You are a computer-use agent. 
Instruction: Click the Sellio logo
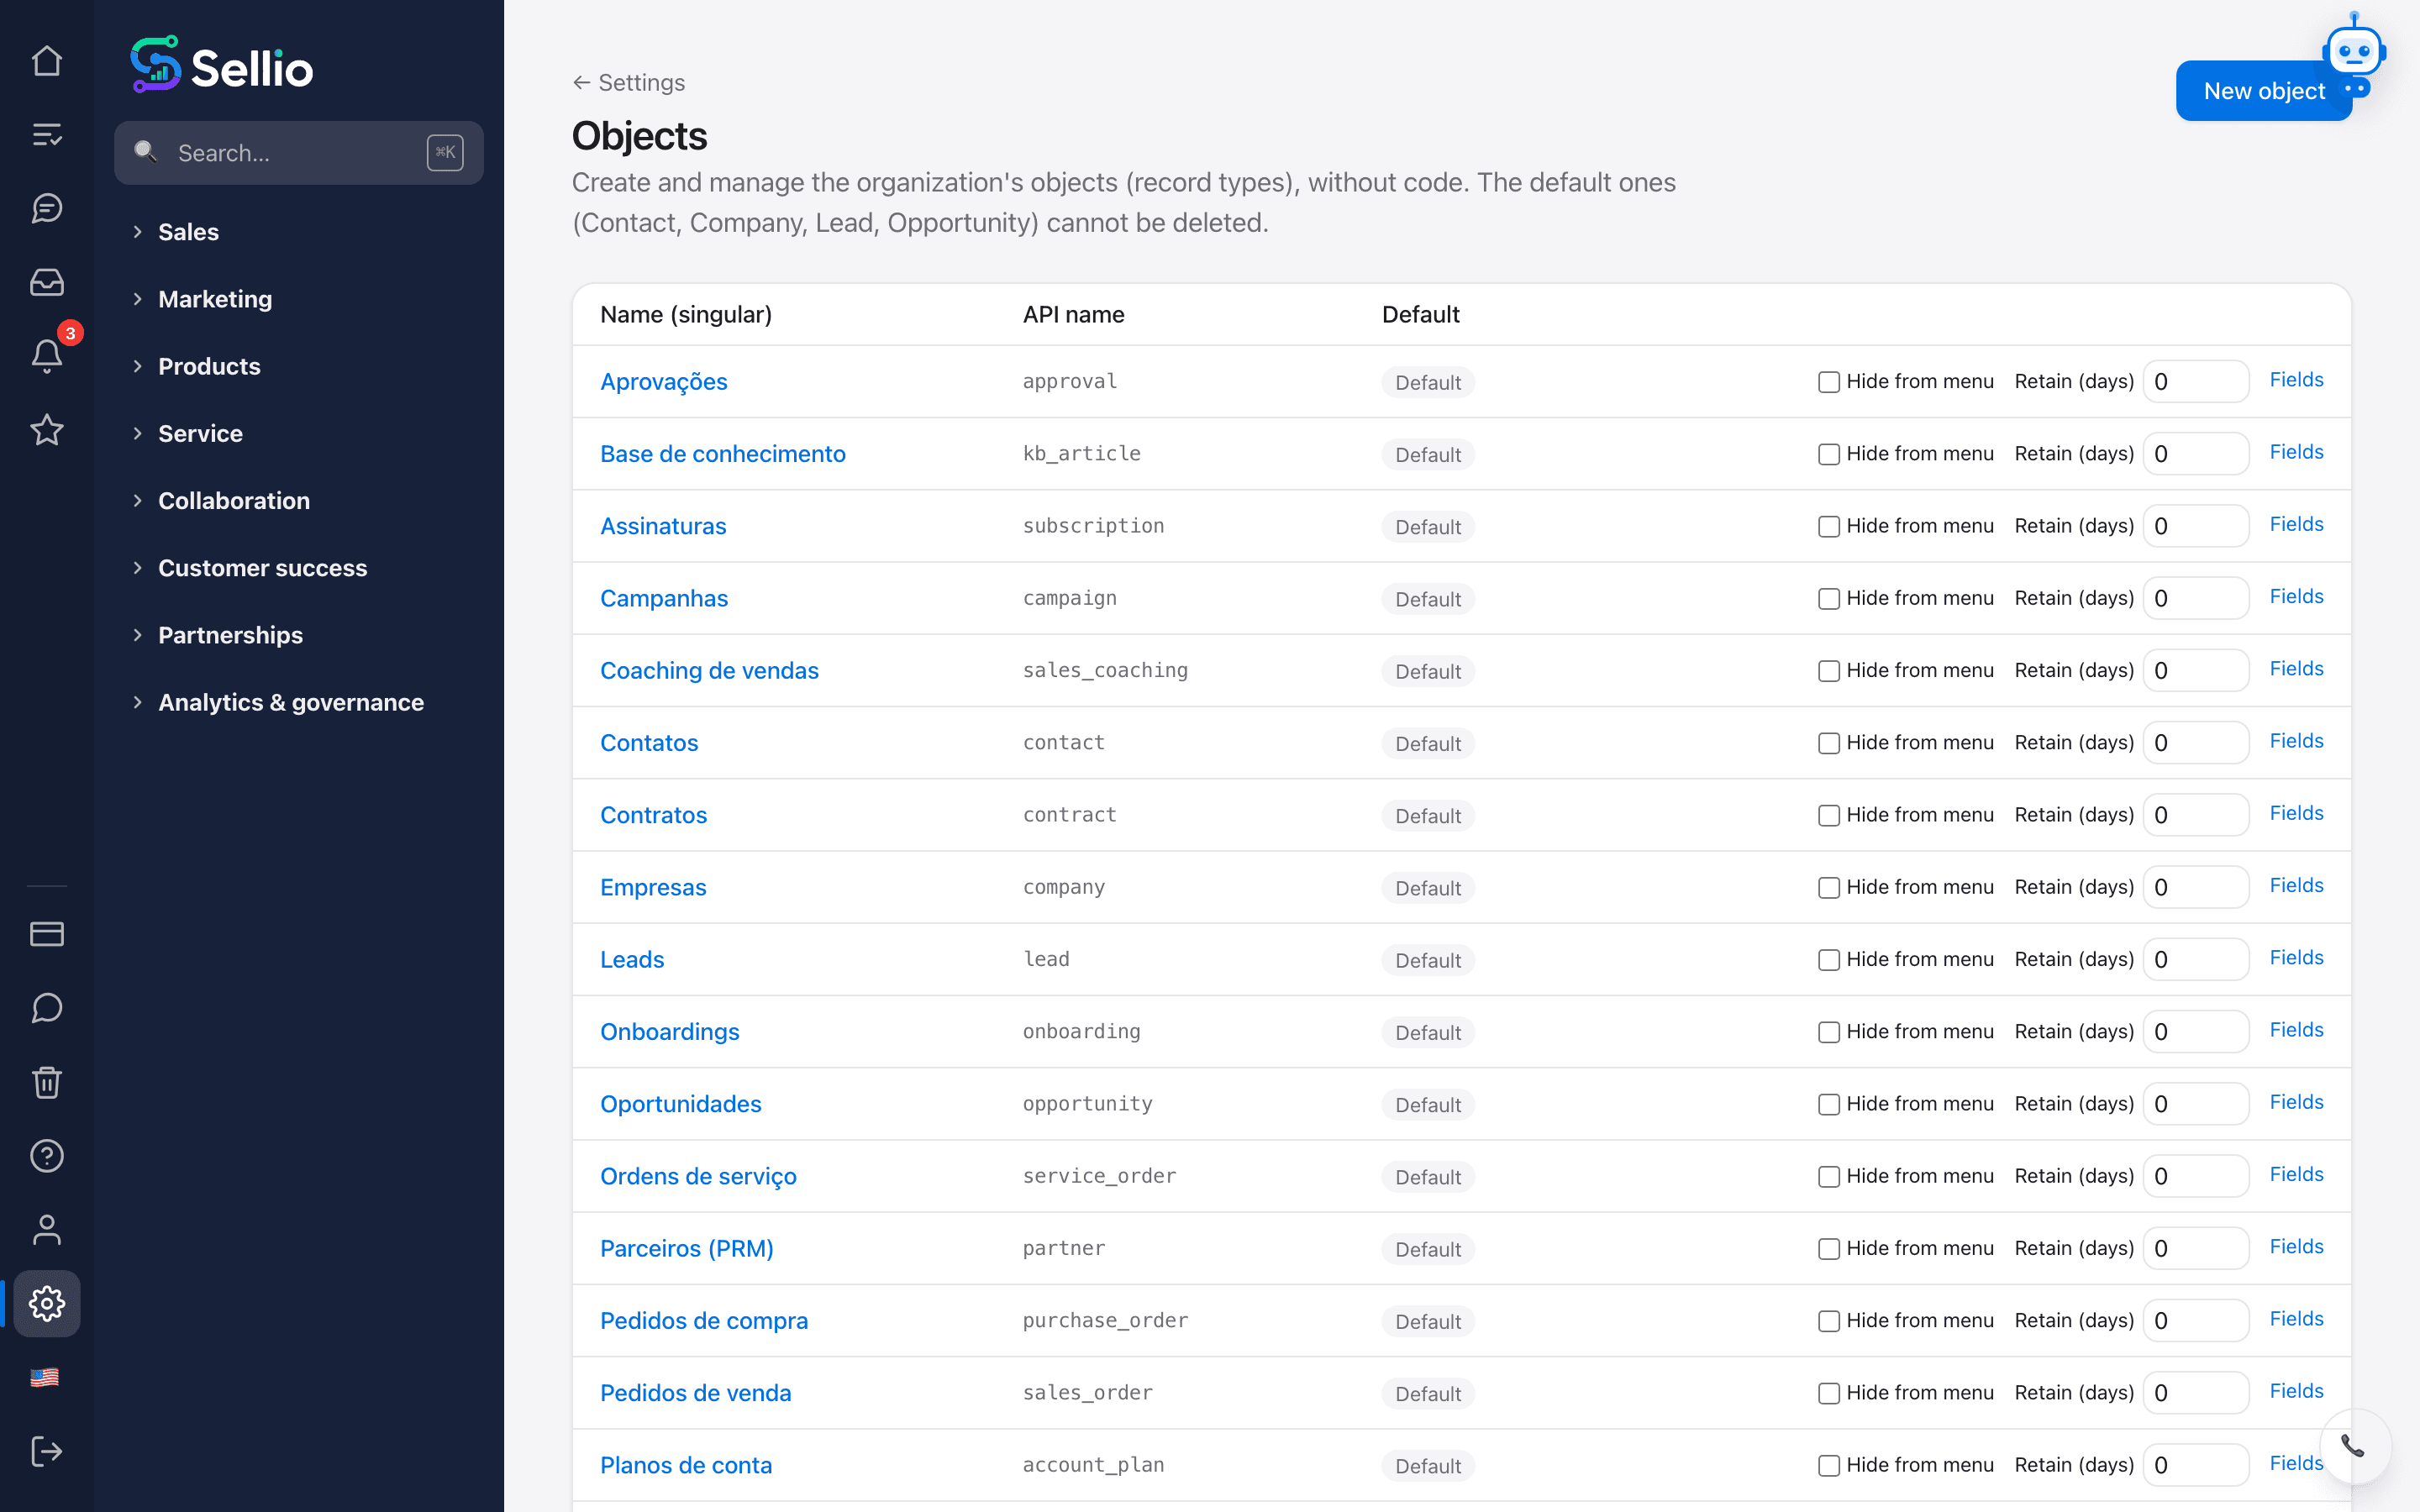[x=222, y=66]
